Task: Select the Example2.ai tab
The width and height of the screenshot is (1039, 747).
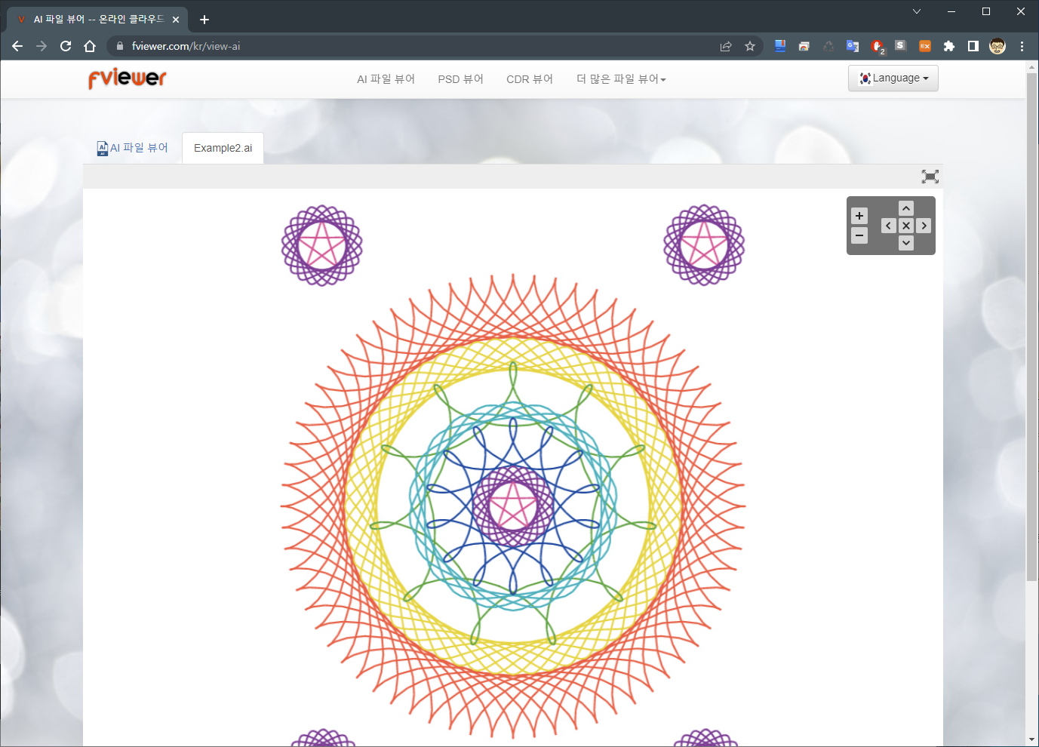Action: coord(223,148)
